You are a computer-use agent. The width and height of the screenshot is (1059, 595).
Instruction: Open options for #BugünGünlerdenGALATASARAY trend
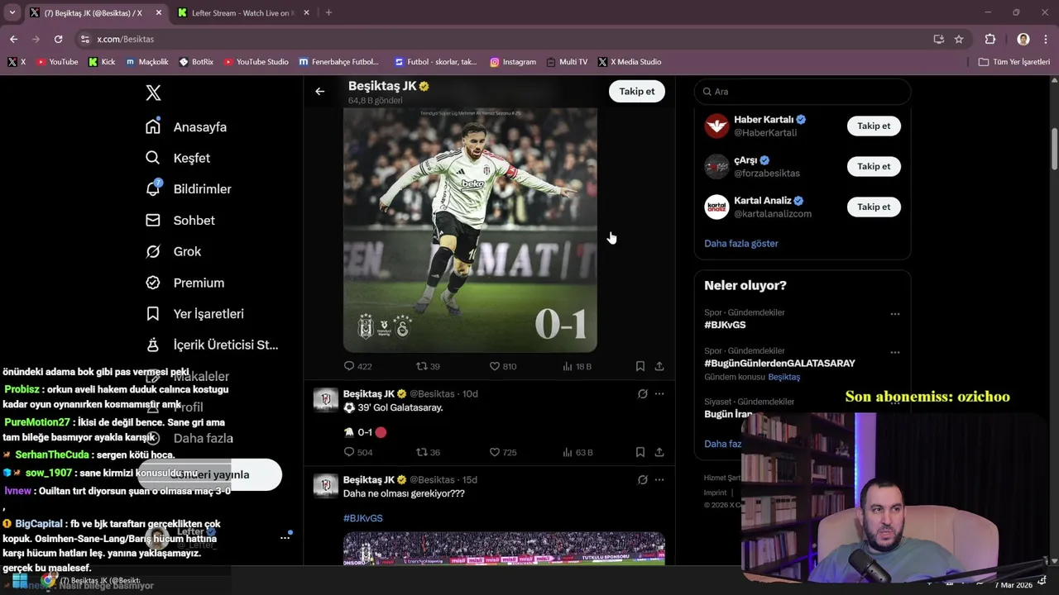tap(894, 352)
